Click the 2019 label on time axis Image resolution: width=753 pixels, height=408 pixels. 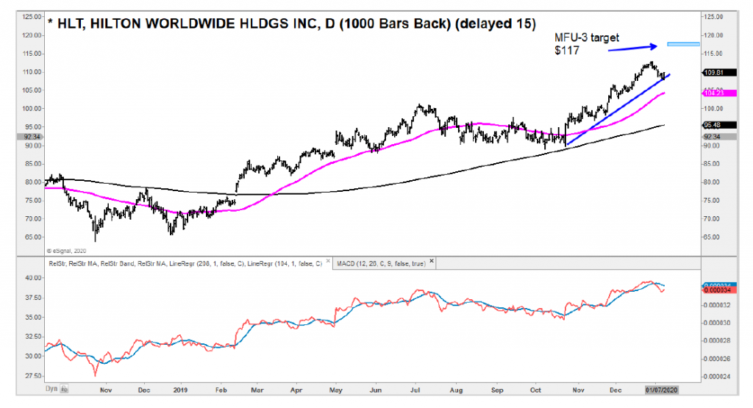[x=180, y=390]
